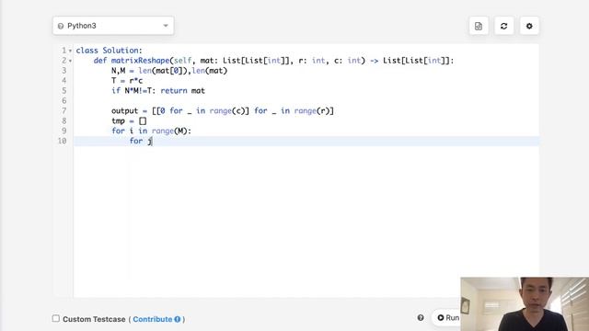Click the Python3 language icon

61,26
